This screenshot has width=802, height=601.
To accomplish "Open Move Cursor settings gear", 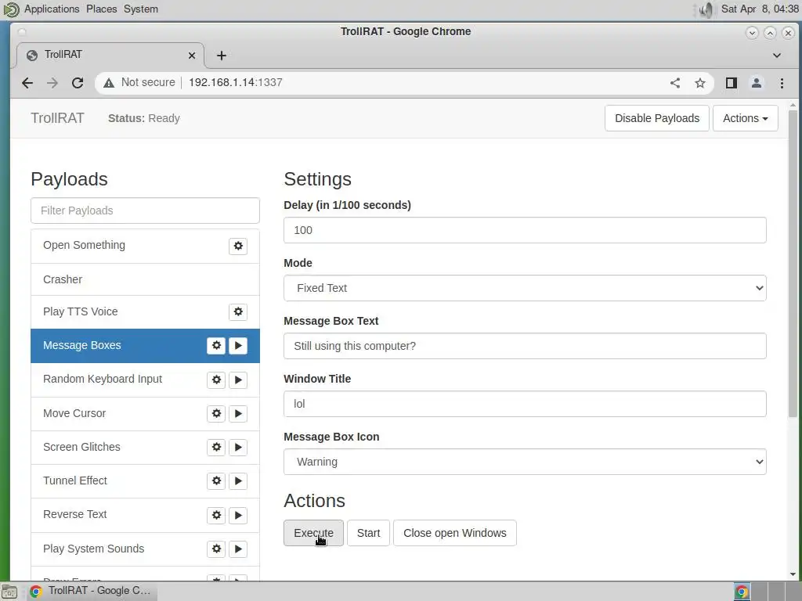I will (216, 413).
